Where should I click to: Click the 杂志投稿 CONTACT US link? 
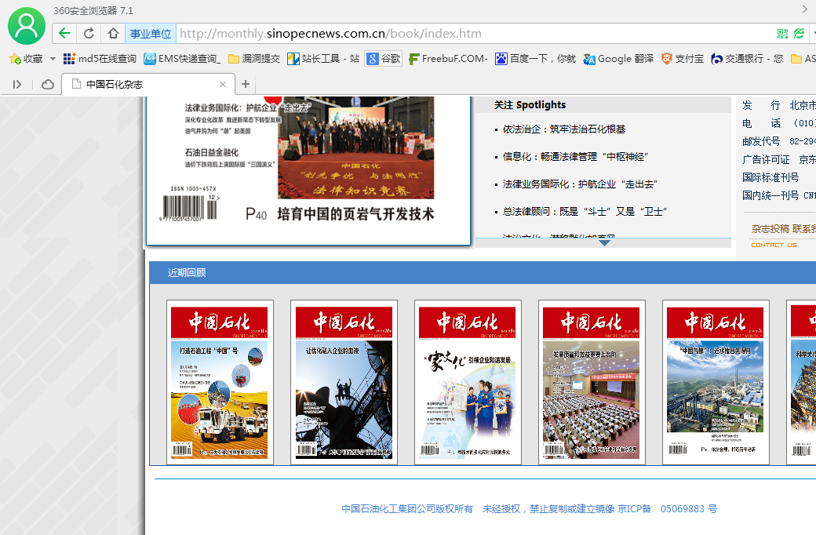tap(783, 236)
